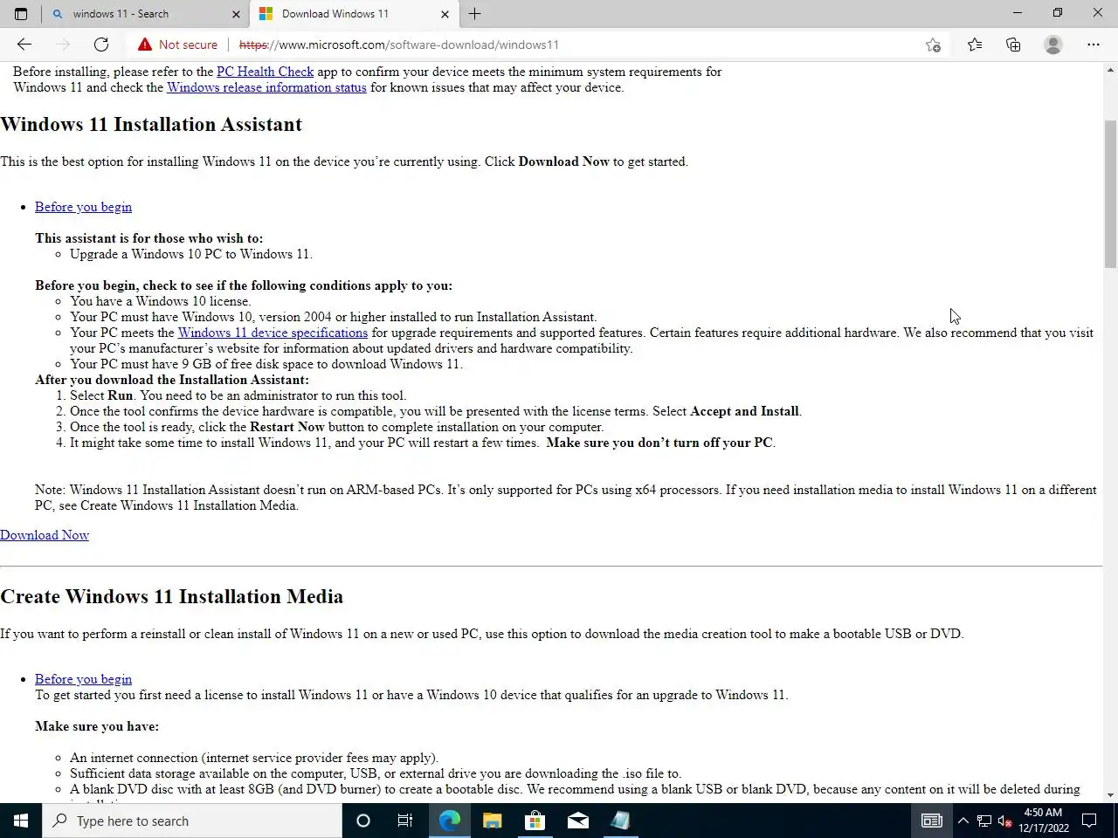This screenshot has width=1118, height=838.
Task: Open the Windows Start menu
Action: (21, 821)
